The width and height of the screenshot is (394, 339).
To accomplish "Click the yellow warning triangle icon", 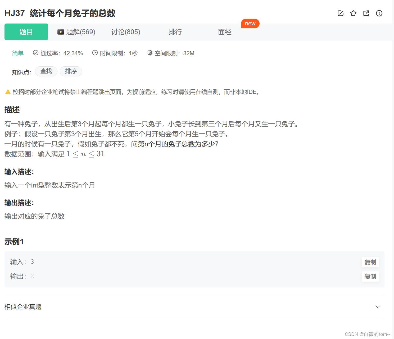I will tap(8, 92).
